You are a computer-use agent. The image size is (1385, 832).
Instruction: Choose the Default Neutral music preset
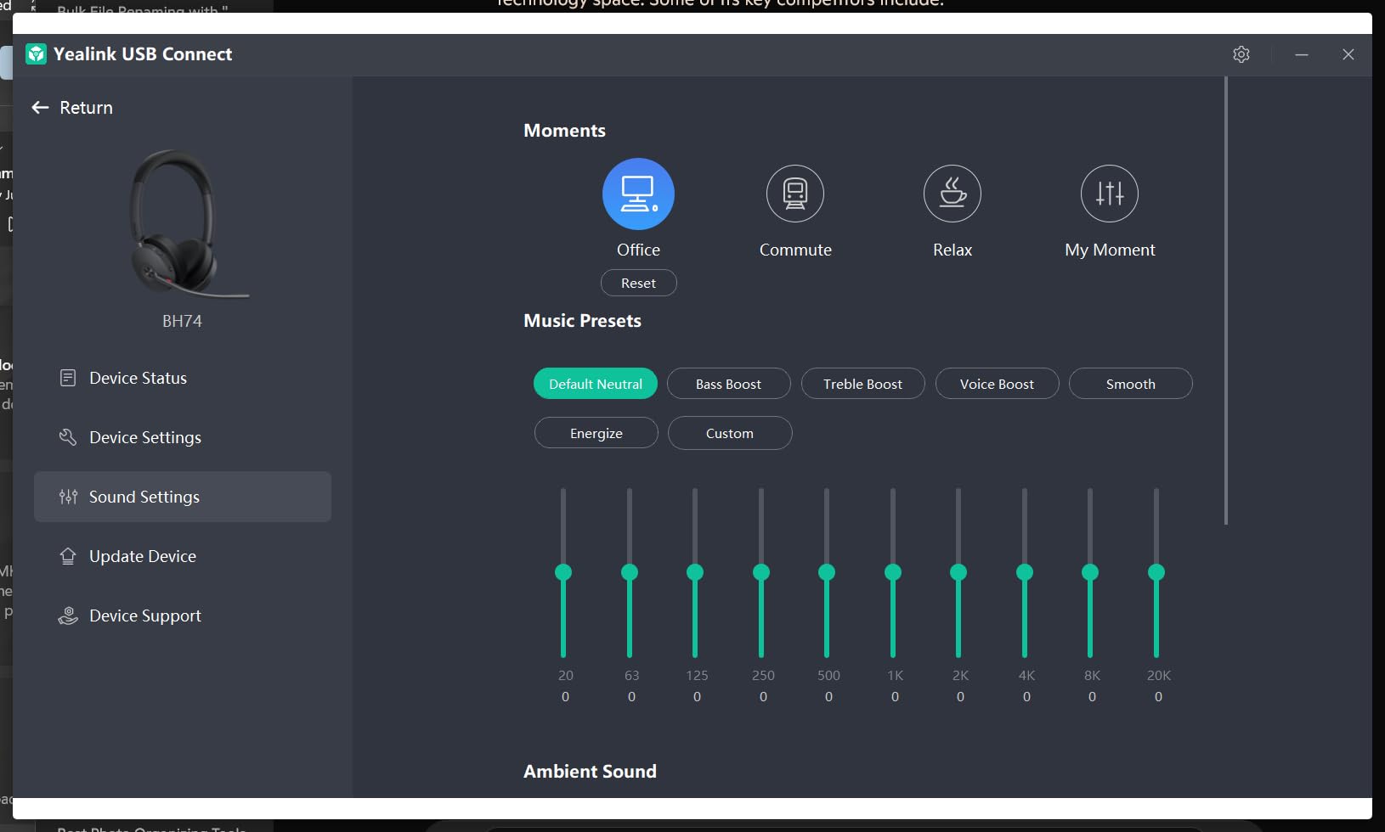pos(596,384)
